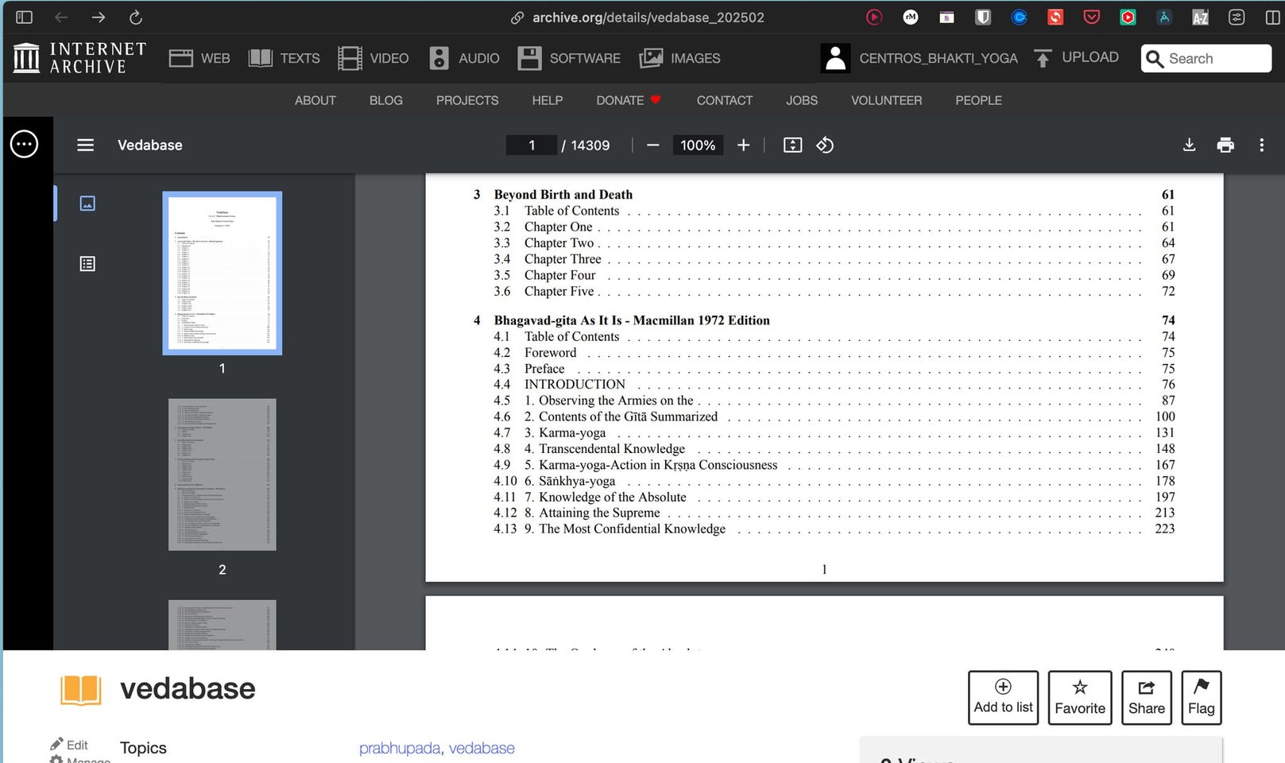Print the Vedabase document
Screen dimensions: 1285x763
click(x=1225, y=145)
